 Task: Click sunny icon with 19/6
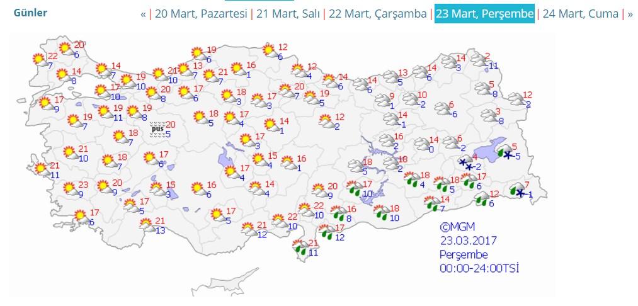pos(199,54)
